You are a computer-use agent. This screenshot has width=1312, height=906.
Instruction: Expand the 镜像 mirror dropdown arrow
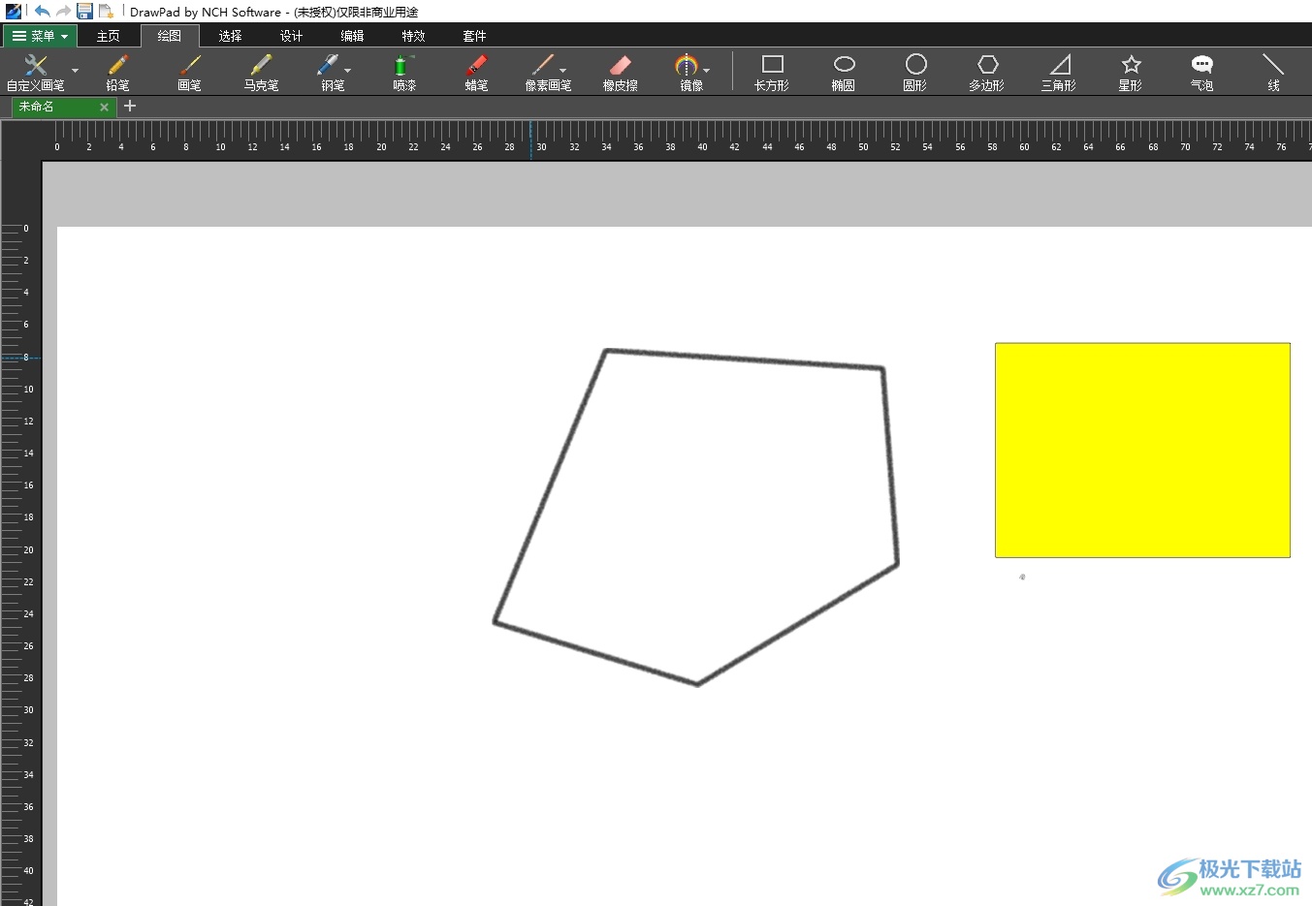pyautogui.click(x=707, y=71)
